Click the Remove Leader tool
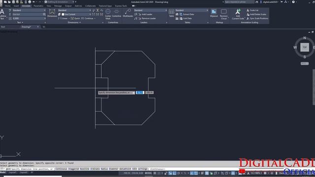315x177 pixels. 147,19
